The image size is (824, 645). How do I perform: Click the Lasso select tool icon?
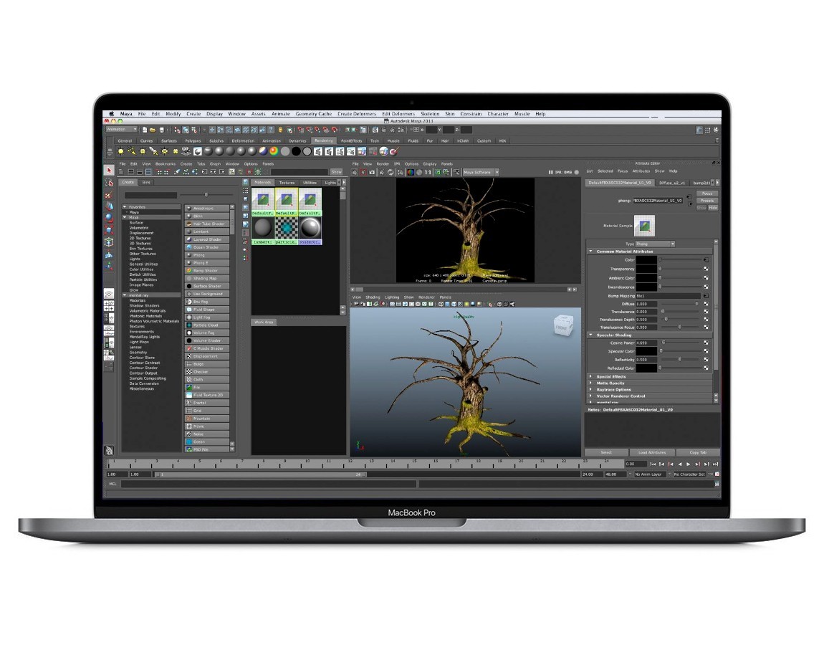coord(109,183)
